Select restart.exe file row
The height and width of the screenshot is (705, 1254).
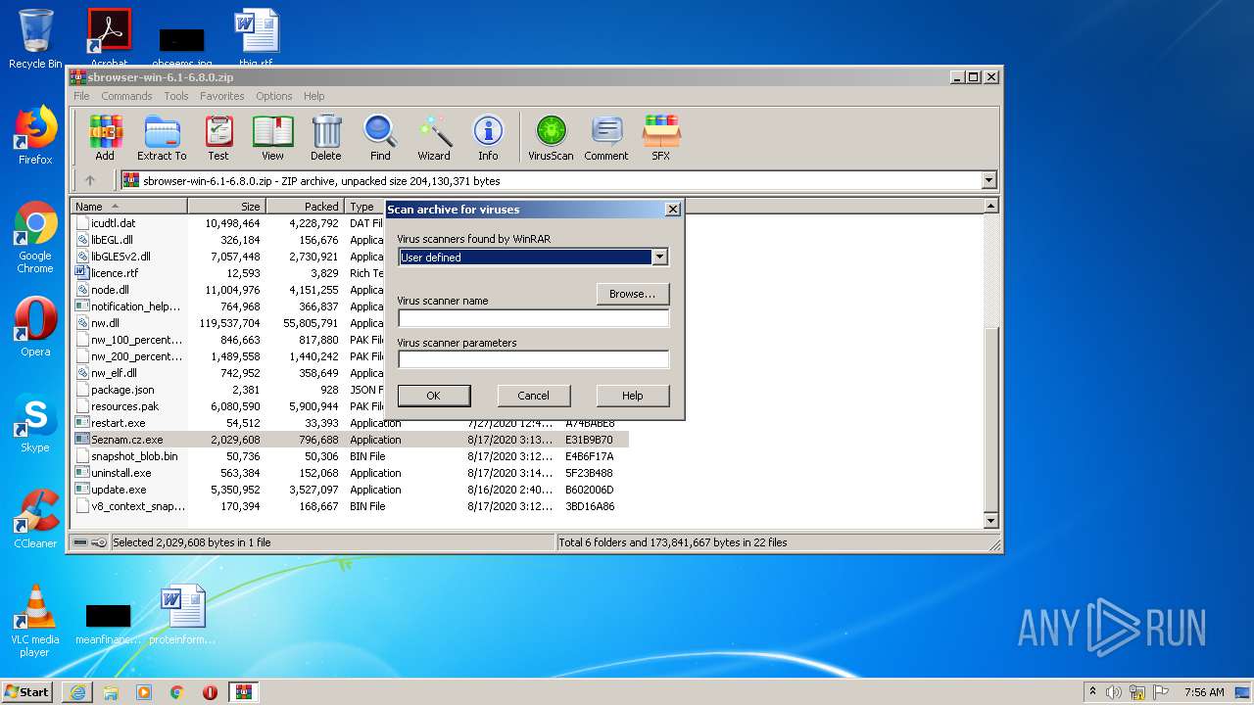click(x=350, y=423)
